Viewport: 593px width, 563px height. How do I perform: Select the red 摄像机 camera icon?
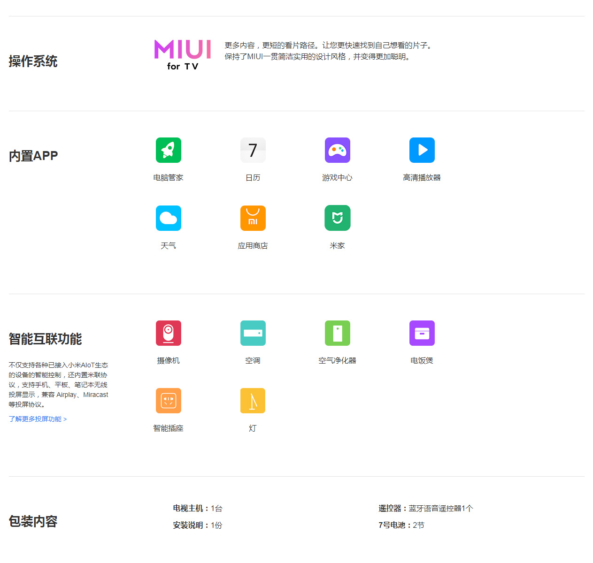[168, 333]
